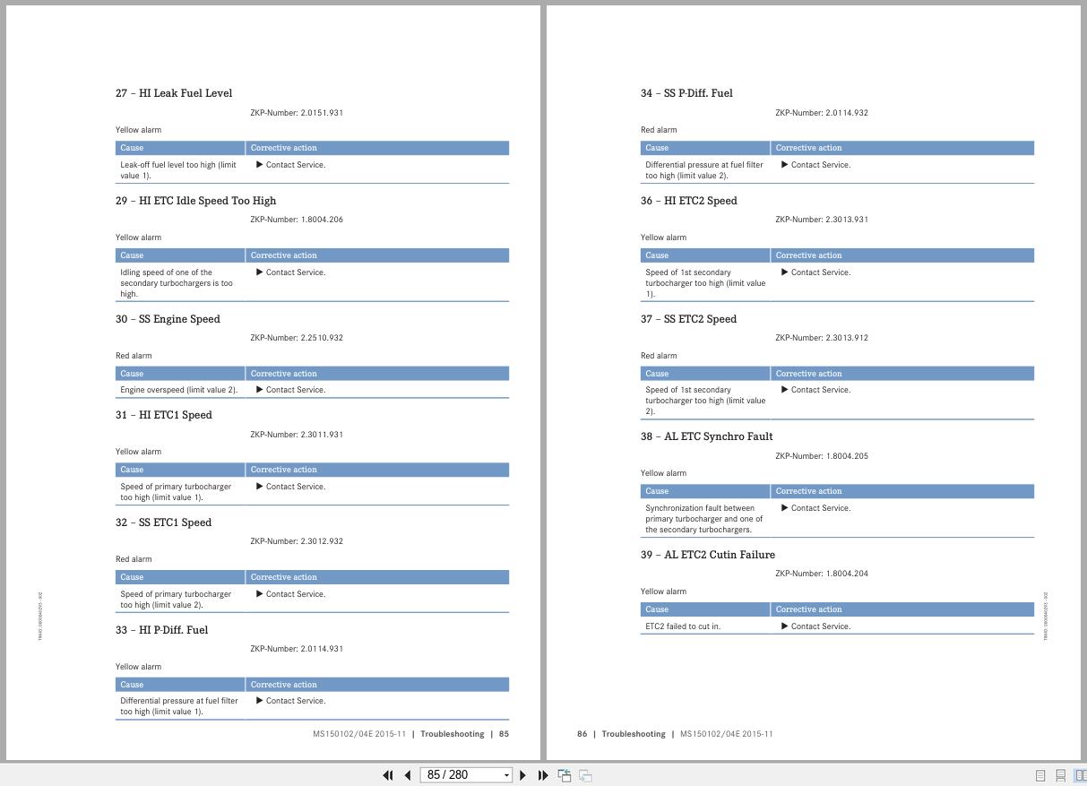Click cause 'Engine overspeed (limit value 2).'
This screenshot has width=1087, height=786.
tap(179, 390)
